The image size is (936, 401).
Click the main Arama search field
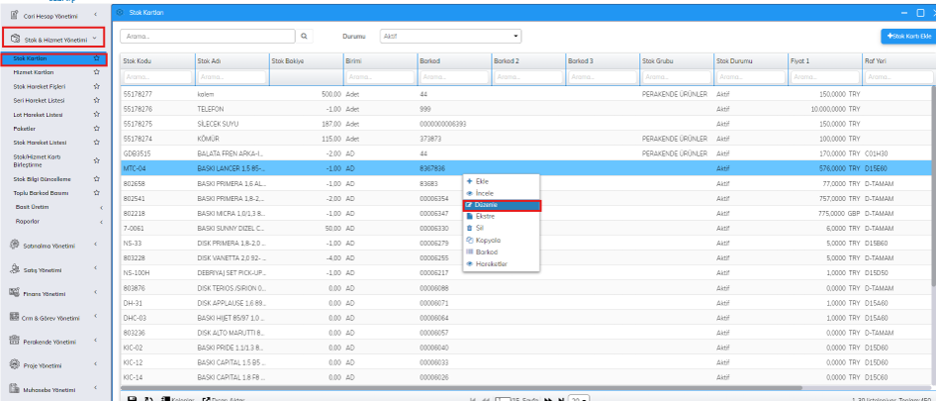click(x=208, y=36)
